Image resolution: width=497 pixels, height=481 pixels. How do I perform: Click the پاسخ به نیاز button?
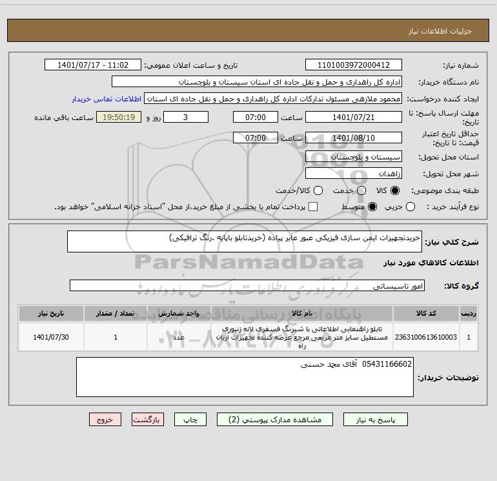pyautogui.click(x=375, y=420)
